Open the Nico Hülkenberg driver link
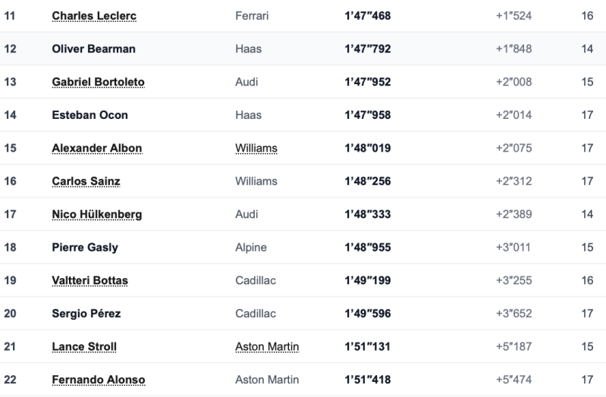This screenshot has height=397, width=606. point(97,214)
